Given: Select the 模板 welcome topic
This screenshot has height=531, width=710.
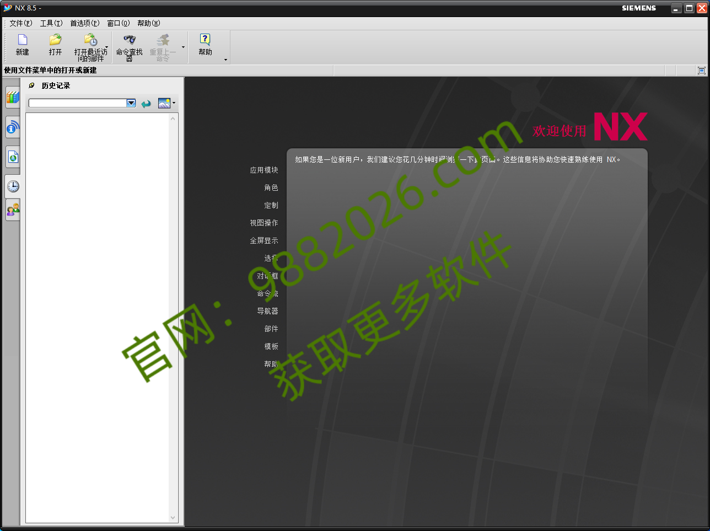Looking at the screenshot, I should pos(271,346).
